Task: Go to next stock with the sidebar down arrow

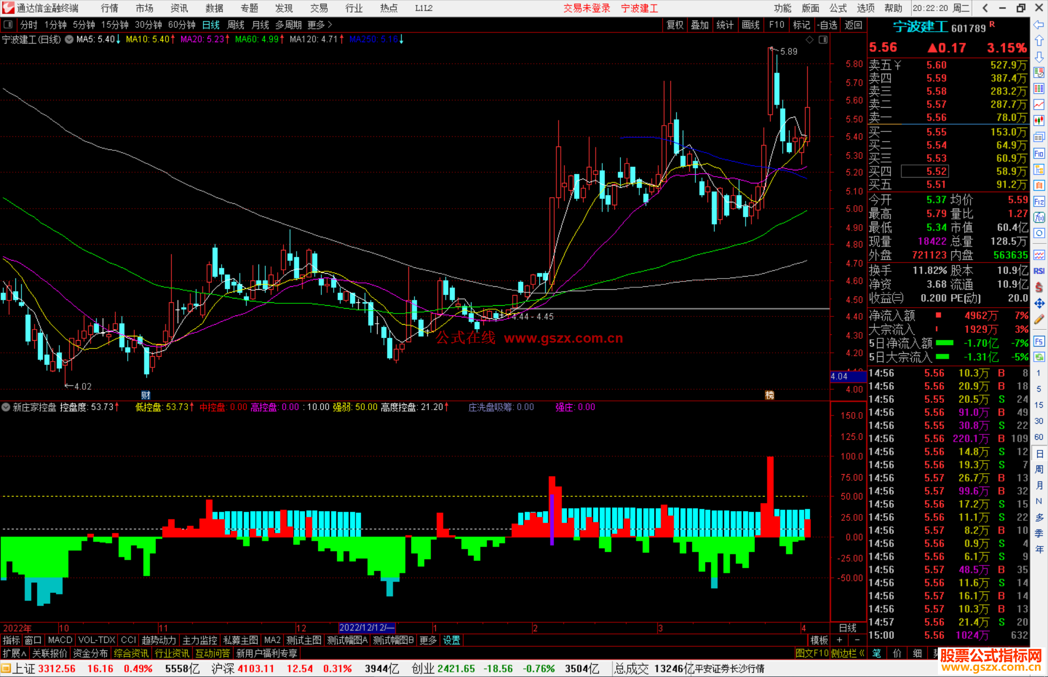Action: (x=1039, y=57)
